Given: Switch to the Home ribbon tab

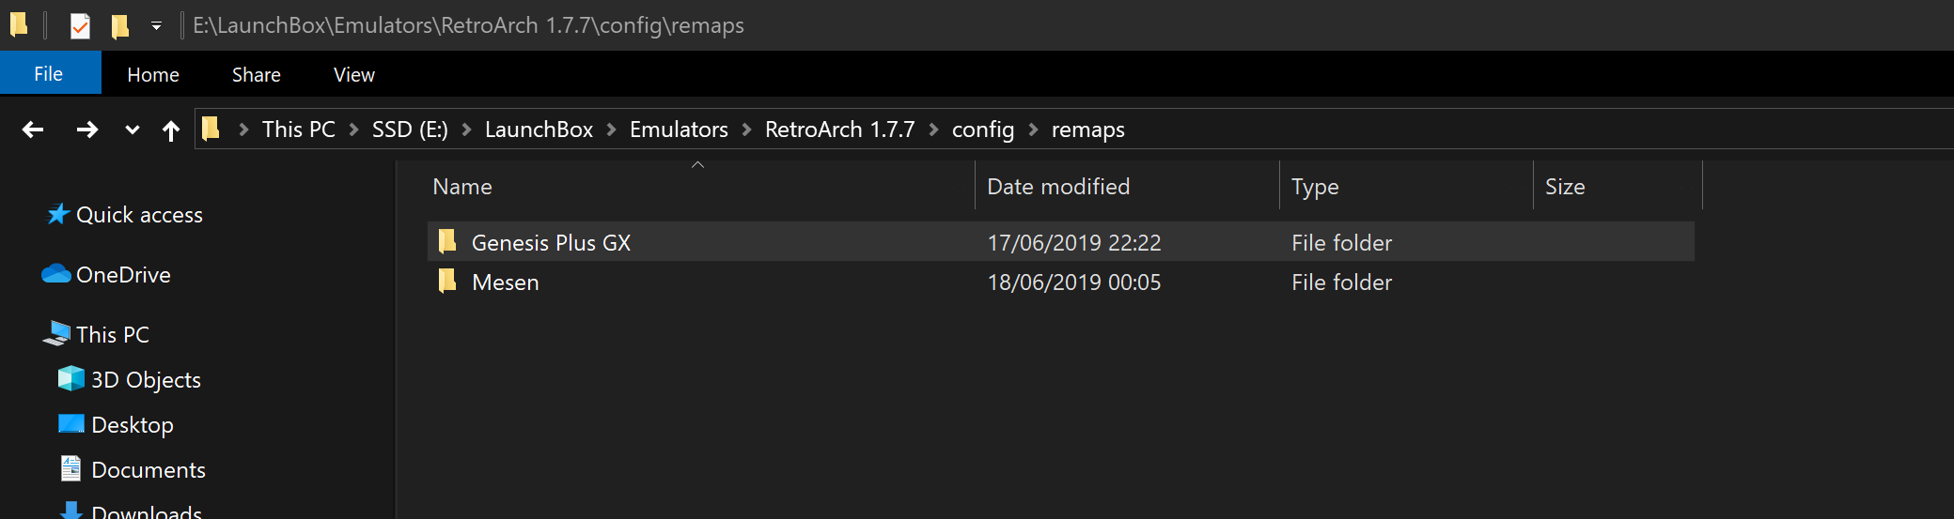Looking at the screenshot, I should [x=153, y=74].
